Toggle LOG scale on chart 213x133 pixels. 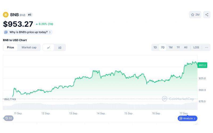(x=196, y=47)
